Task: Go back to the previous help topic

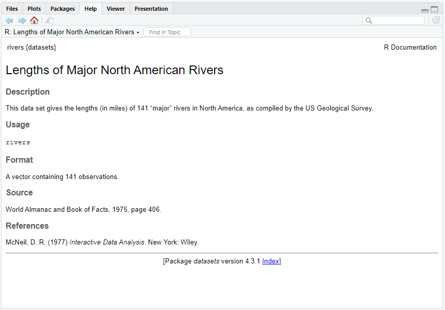Action: coord(9,20)
